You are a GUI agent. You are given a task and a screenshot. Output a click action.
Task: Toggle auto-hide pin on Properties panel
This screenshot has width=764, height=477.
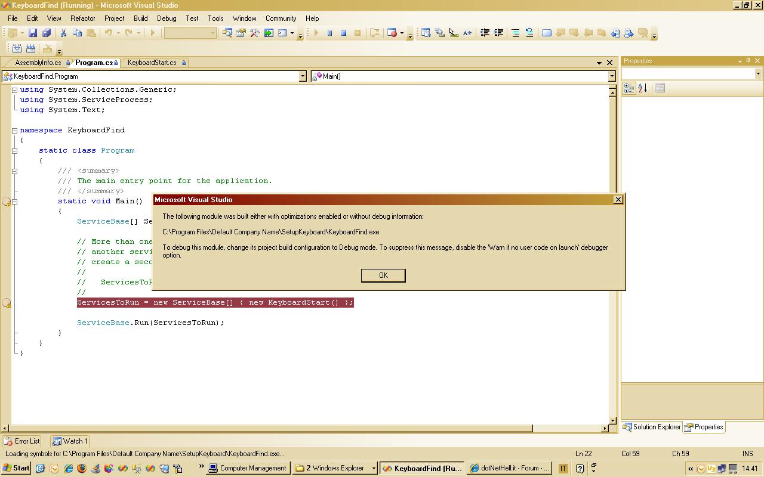pos(748,61)
